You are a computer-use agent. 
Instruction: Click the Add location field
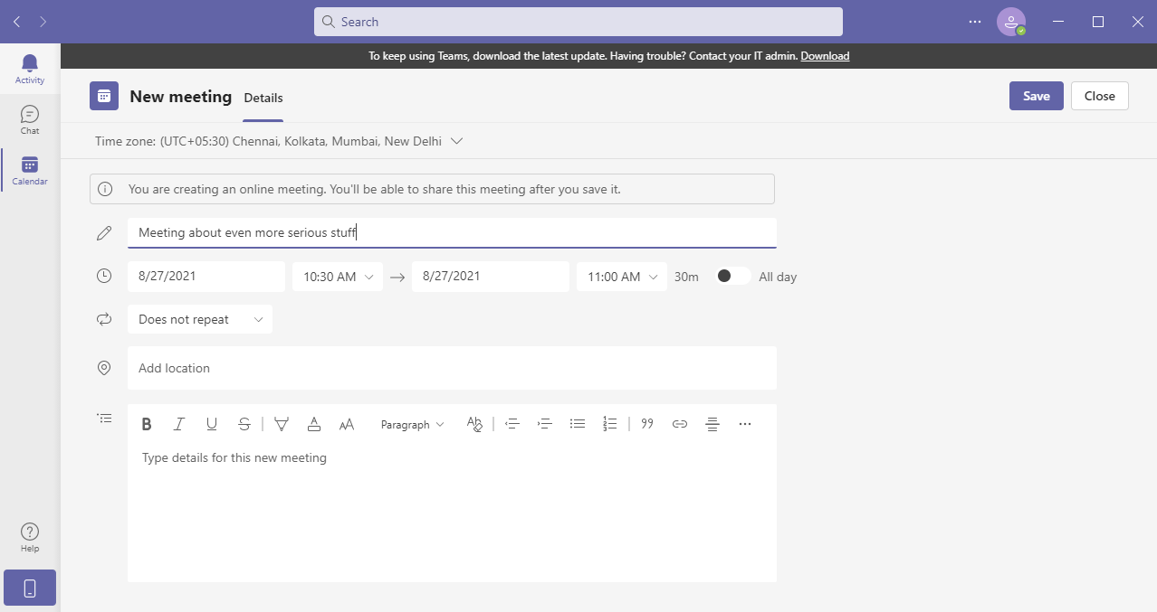point(452,368)
